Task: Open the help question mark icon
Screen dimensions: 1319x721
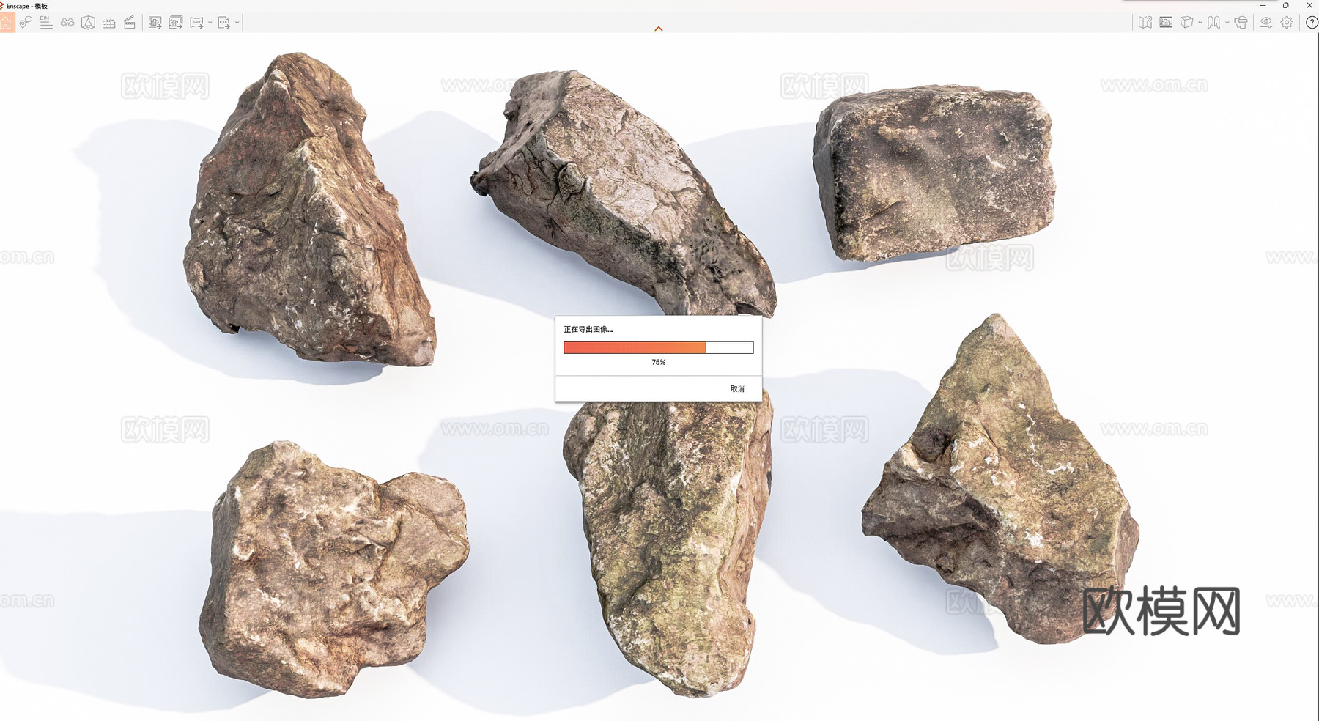Action: pyautogui.click(x=1312, y=23)
